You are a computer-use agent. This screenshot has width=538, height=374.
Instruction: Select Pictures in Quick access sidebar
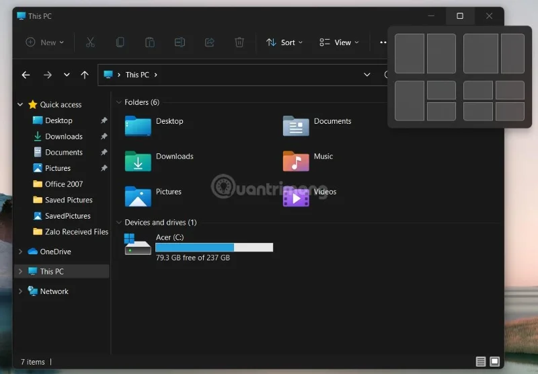tap(58, 168)
